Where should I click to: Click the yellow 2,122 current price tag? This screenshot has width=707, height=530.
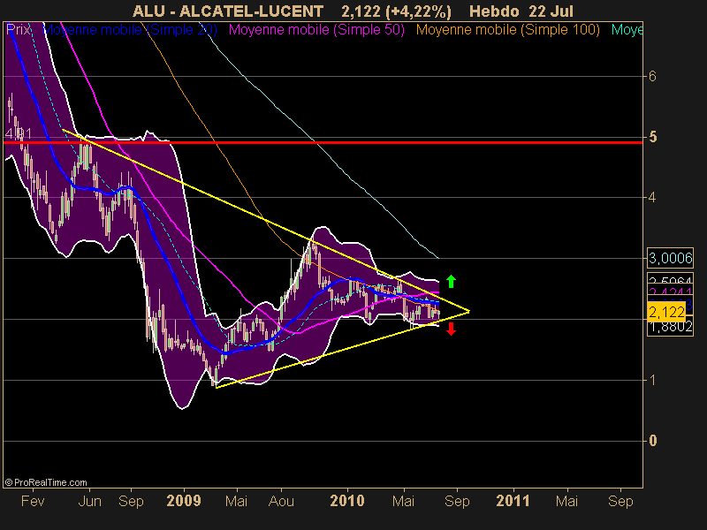pos(666,312)
